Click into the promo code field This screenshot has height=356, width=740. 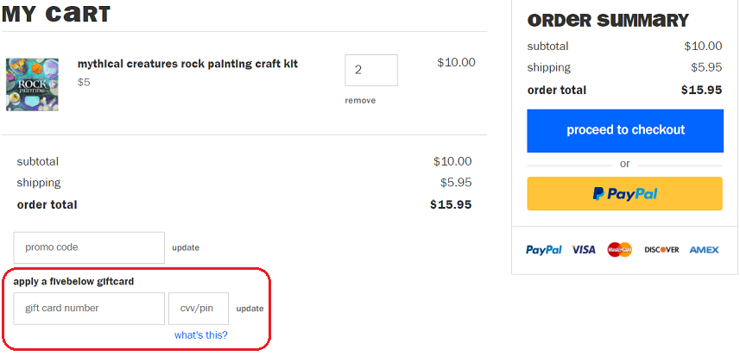89,247
